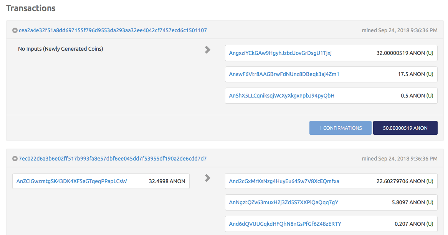Click unspent (U) marker beside 0.207 ANON
This screenshot has height=235, width=448.
[x=430, y=224]
